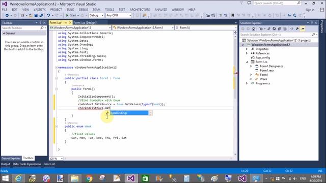Image resolution: width=326 pixels, height=183 pixels.
Task: Click the Uncomment Selected Lines icon
Action: pos(226,15)
